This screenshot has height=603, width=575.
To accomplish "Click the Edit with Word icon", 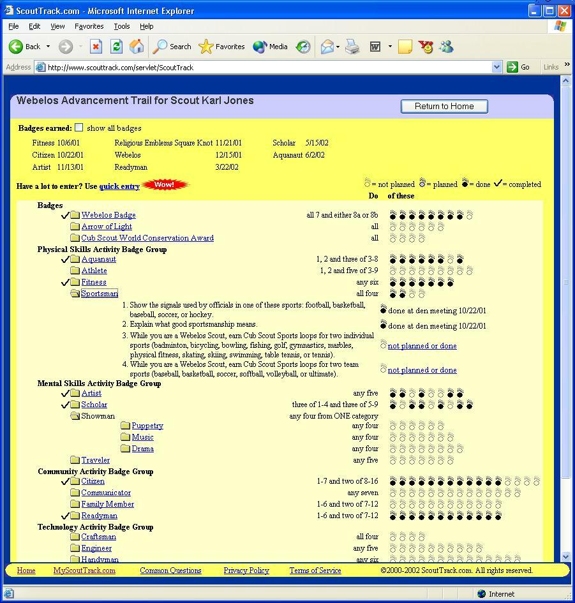I will coord(375,47).
